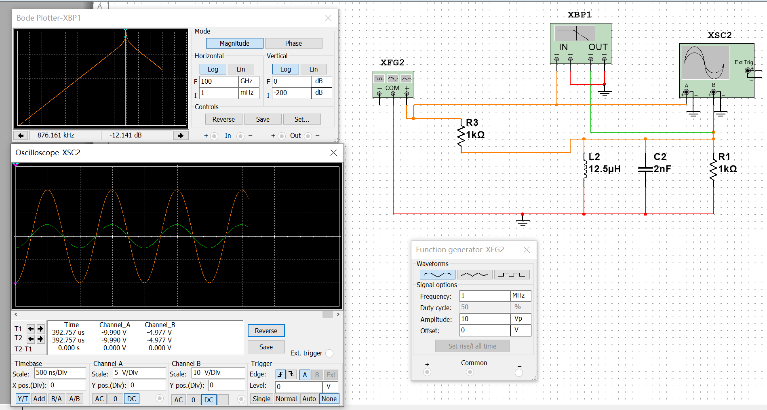Select the triangle waveform in function generator
Image resolution: width=767 pixels, height=410 pixels.
click(x=474, y=275)
